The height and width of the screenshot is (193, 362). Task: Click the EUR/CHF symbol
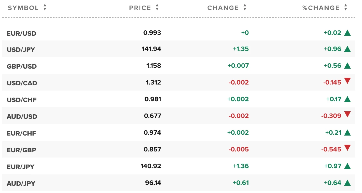[21, 133]
